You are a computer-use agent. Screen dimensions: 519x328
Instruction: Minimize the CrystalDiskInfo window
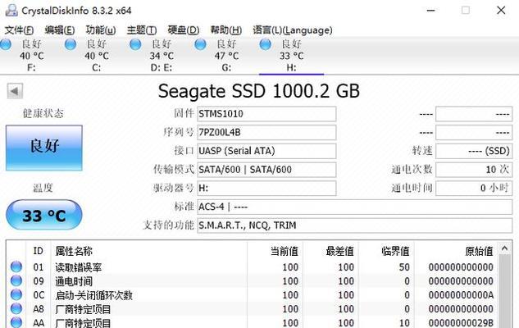click(x=430, y=11)
